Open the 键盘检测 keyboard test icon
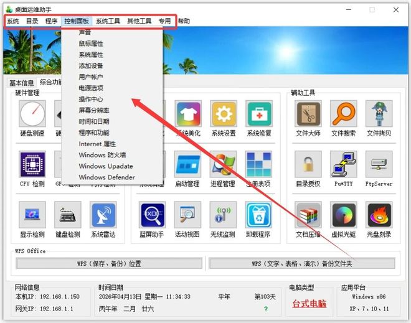Image resolution: width=411 pixels, height=323 pixels. coord(68,215)
